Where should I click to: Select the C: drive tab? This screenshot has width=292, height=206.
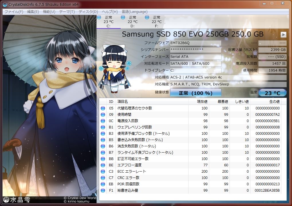point(108,22)
